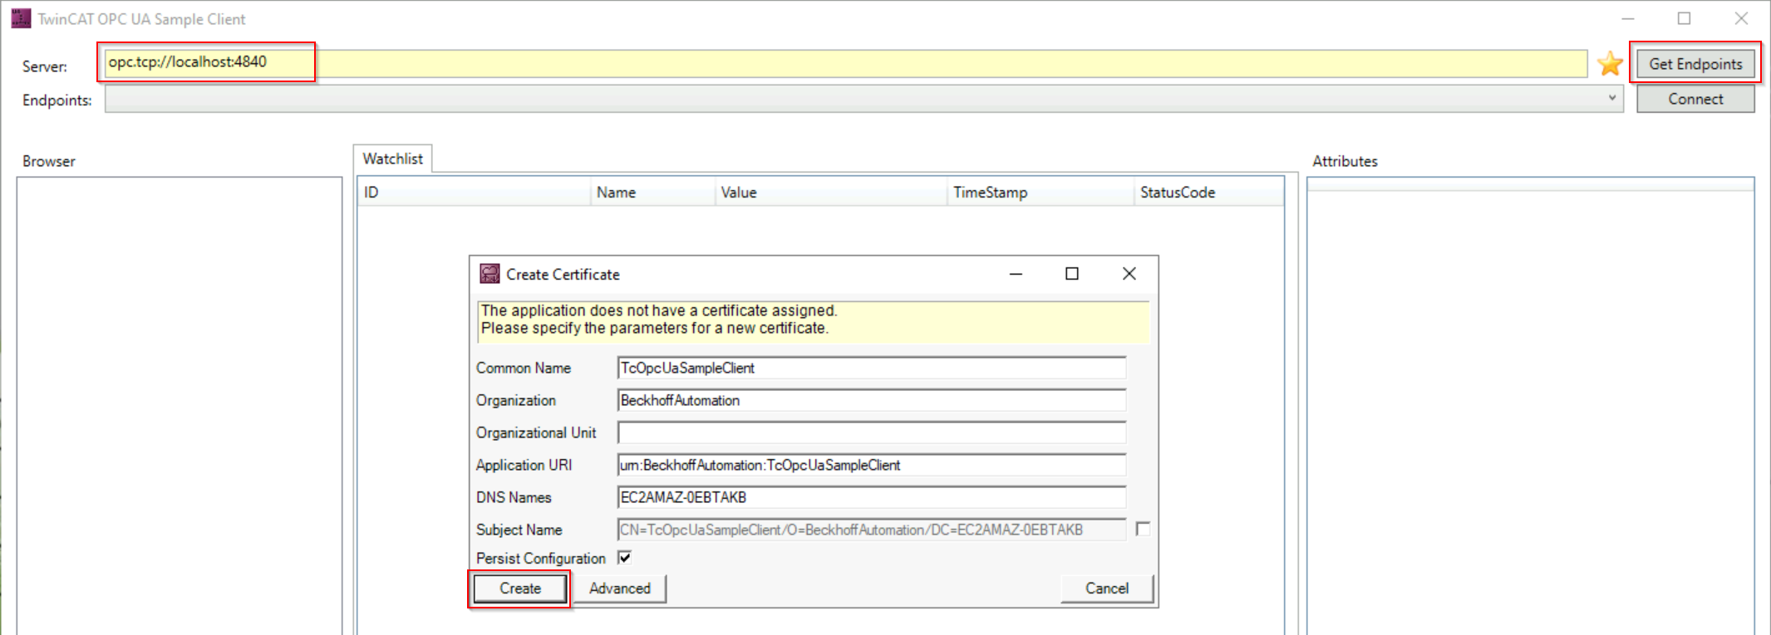The width and height of the screenshot is (1771, 635).
Task: Click the Server URL input field
Action: (846, 63)
